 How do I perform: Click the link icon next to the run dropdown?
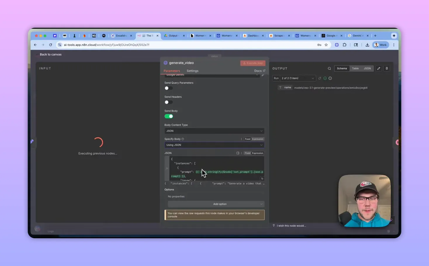point(320,78)
